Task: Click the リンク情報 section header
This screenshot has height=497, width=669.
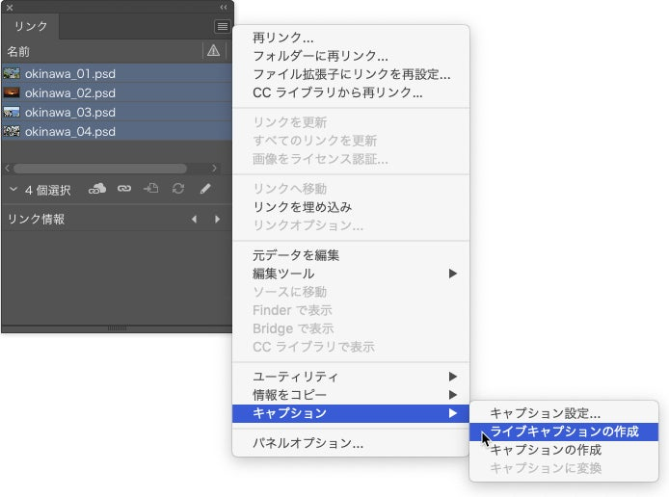Action: click(37, 219)
